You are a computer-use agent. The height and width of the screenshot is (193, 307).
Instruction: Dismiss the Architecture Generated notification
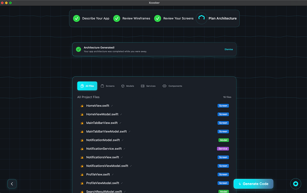tap(229, 49)
